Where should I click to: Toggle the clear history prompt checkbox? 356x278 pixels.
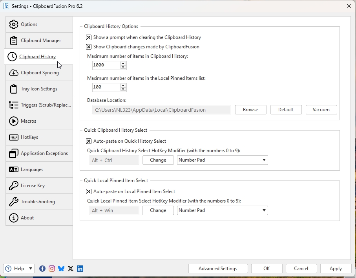point(89,37)
